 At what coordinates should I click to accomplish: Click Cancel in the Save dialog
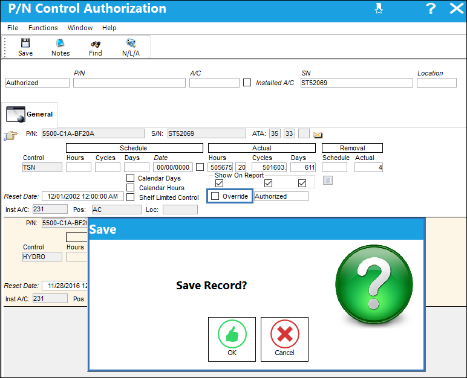point(284,339)
